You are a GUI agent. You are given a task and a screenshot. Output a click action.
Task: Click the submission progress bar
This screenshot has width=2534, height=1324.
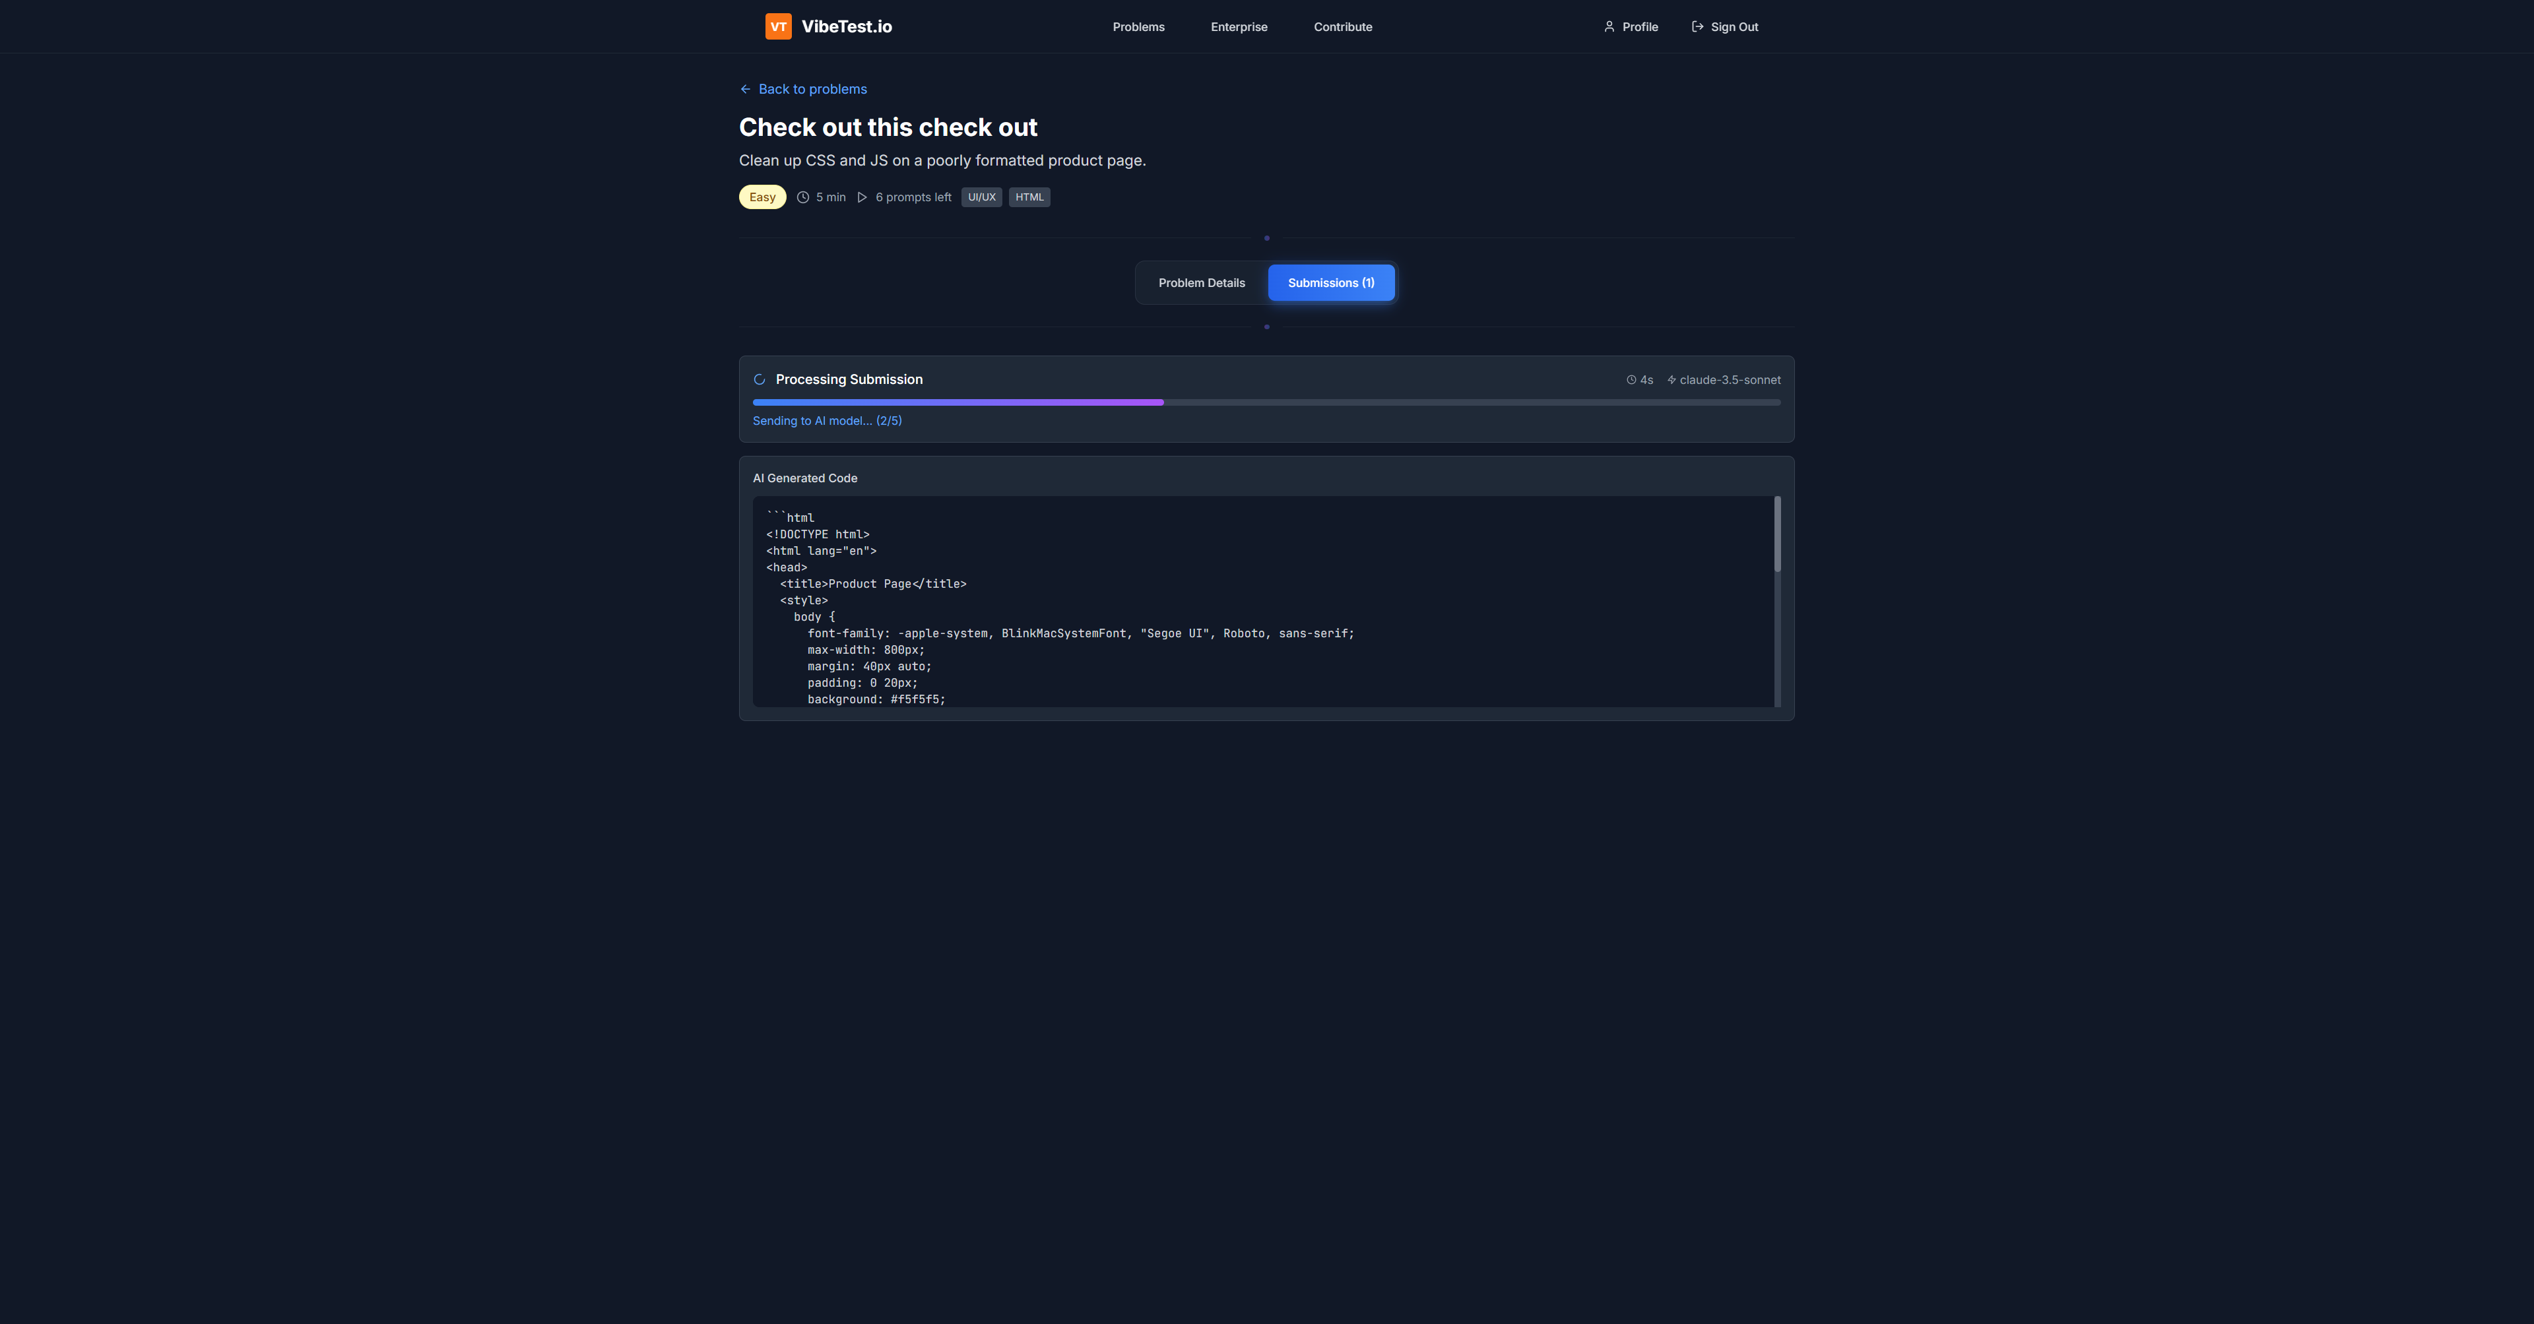[x=1266, y=402]
